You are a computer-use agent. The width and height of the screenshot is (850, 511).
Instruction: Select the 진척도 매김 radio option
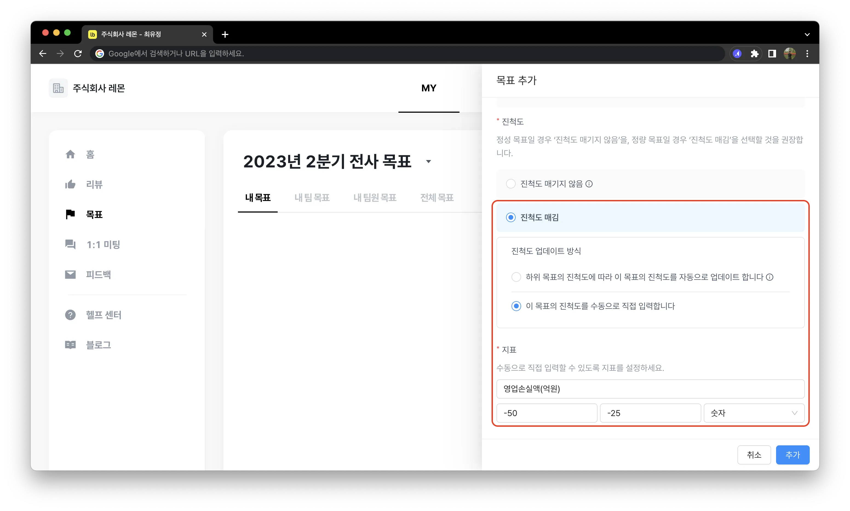coord(510,218)
